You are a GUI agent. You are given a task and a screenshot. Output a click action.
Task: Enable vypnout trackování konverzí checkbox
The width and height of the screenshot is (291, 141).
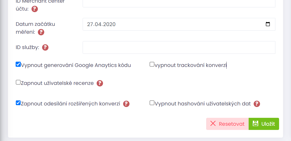152,64
